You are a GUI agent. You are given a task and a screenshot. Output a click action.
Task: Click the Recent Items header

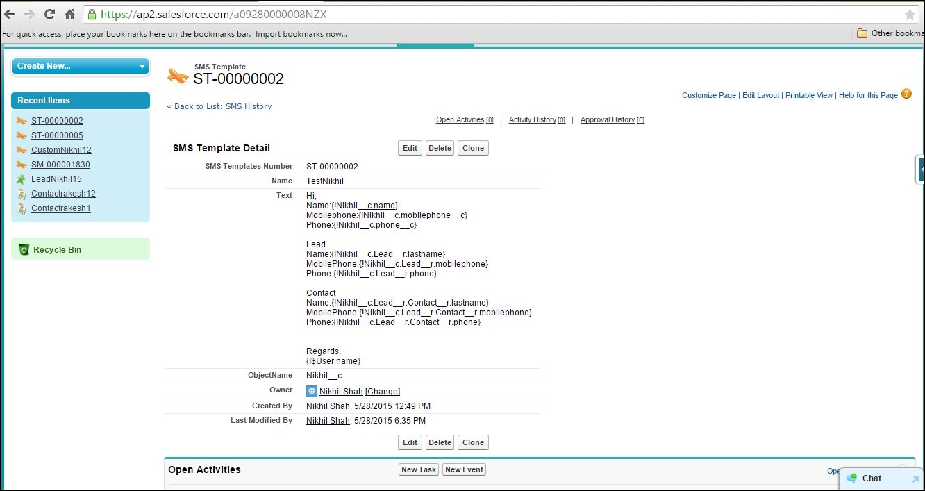pyautogui.click(x=81, y=101)
